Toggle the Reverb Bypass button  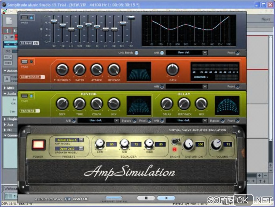point(135,121)
